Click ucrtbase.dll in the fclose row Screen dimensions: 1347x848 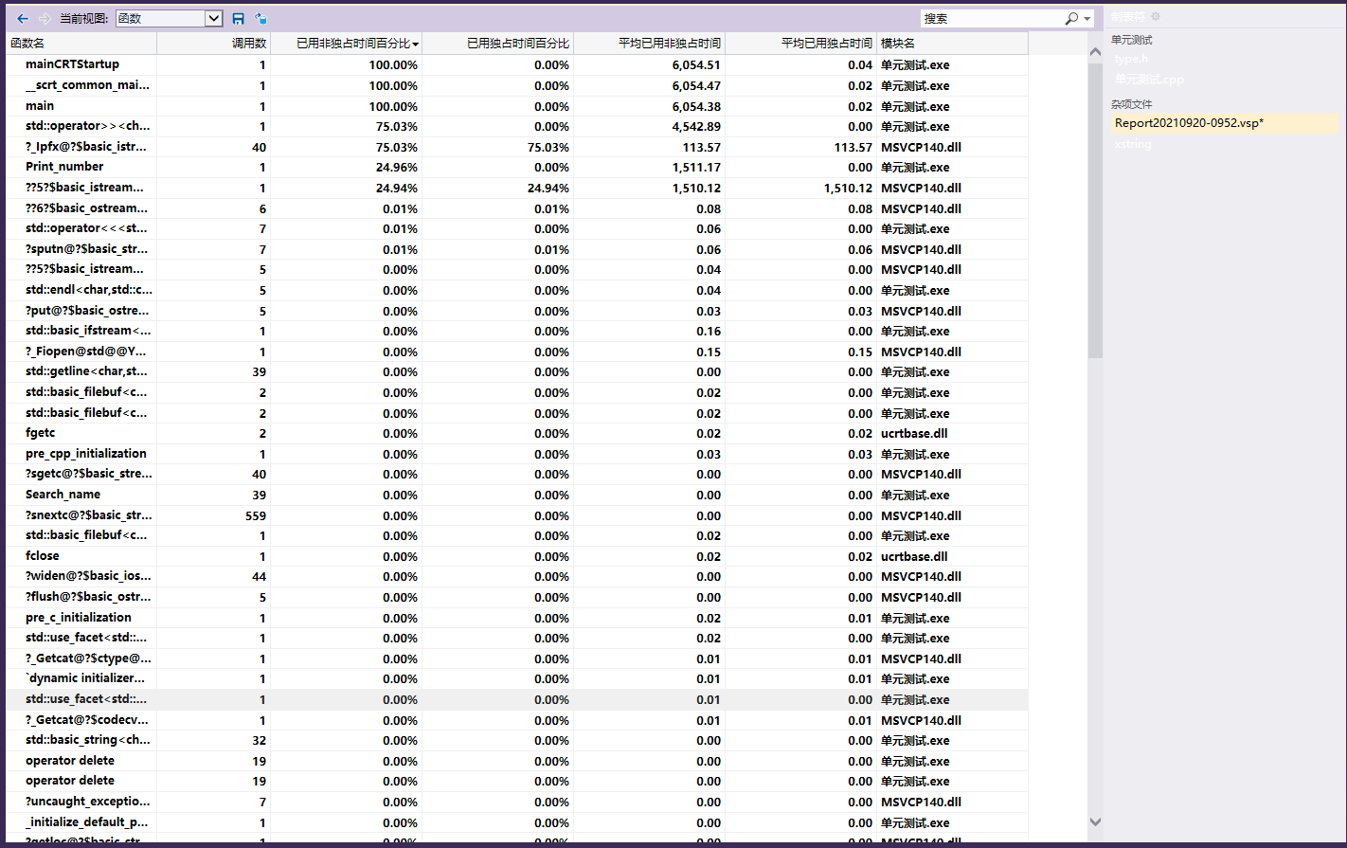coord(914,557)
